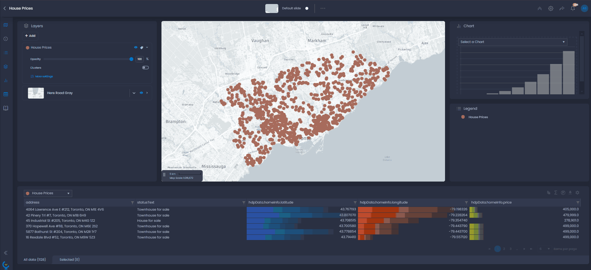Select table page 1
Screen dimensions: 591x270
[x=498, y=249]
